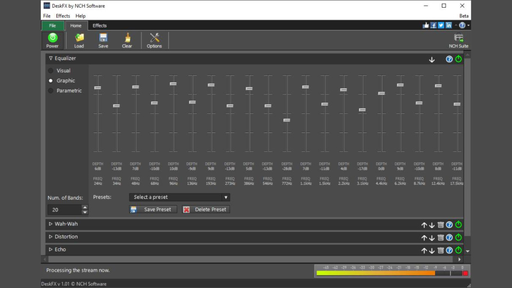Screen dimensions: 512x288
Task: Click the vertical scrollbar down arrow
Action: point(467,251)
